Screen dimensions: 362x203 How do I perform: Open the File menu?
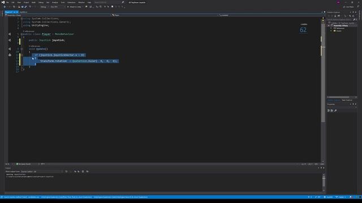point(7,2)
